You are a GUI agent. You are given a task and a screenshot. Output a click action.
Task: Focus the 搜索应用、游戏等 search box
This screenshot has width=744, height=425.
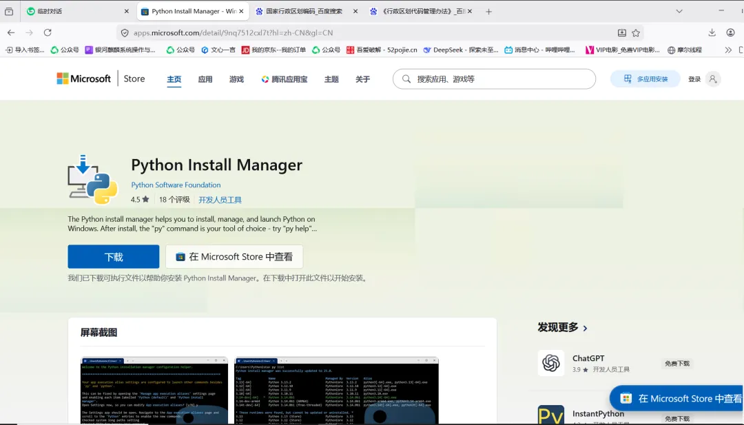click(494, 79)
